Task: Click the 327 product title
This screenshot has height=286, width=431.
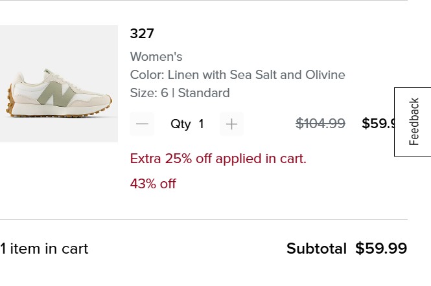Action: (x=142, y=34)
